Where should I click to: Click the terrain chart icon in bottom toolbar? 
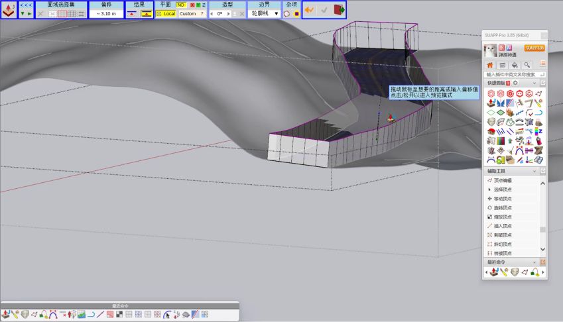[x=82, y=315]
